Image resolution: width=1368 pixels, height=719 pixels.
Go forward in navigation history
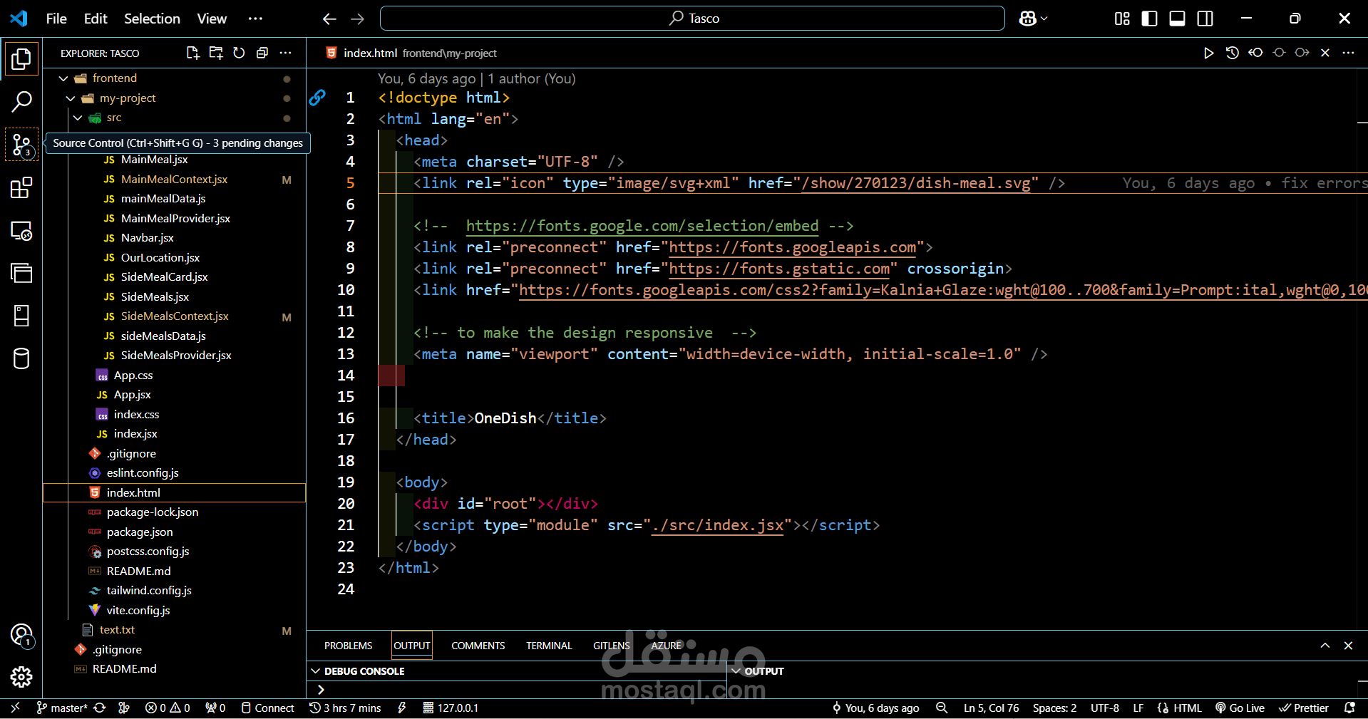357,19
